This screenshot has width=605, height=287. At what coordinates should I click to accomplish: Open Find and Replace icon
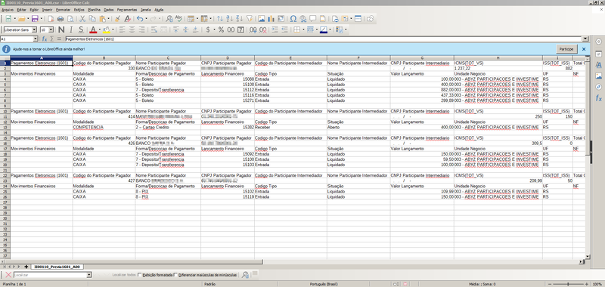[169, 18]
